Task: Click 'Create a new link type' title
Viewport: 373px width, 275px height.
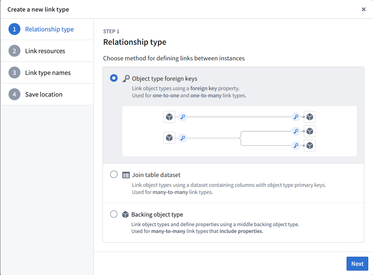Action: pyautogui.click(x=38, y=9)
